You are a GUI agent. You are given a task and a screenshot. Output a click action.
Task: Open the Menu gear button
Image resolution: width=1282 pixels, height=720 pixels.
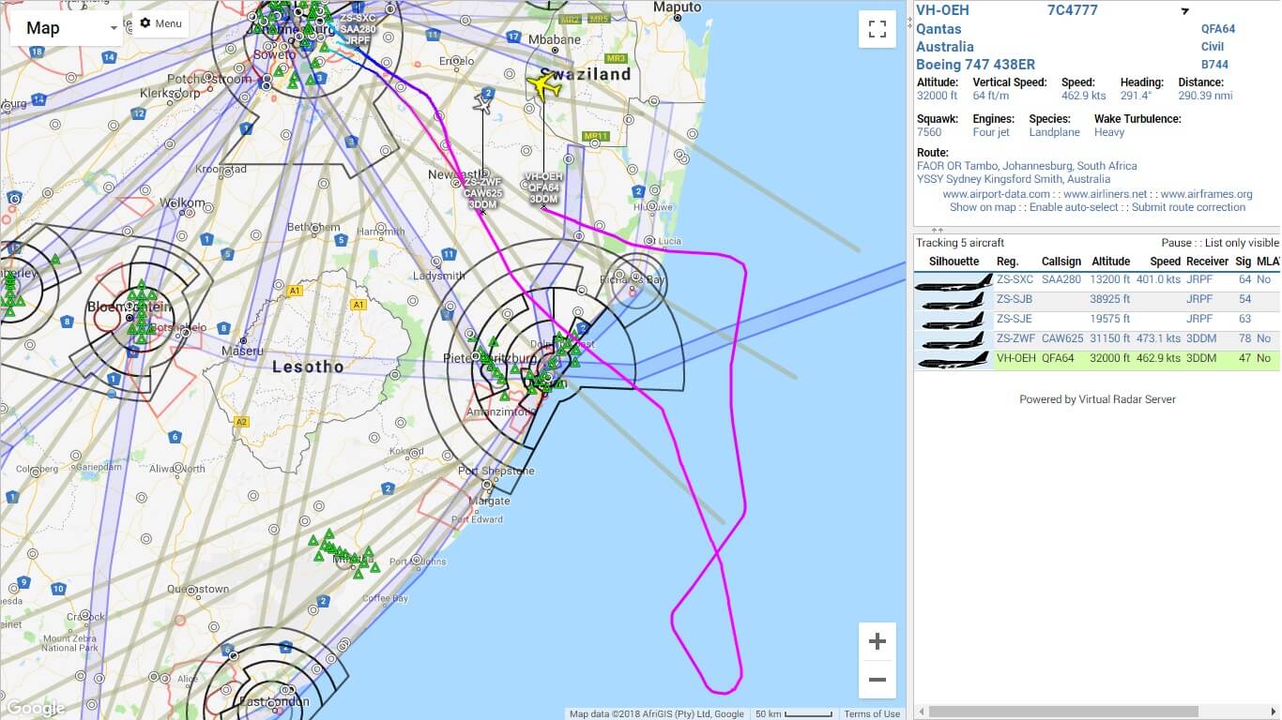[160, 23]
